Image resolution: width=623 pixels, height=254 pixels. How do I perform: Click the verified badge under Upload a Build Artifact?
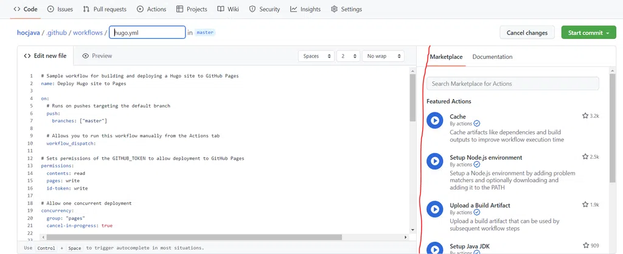click(477, 212)
